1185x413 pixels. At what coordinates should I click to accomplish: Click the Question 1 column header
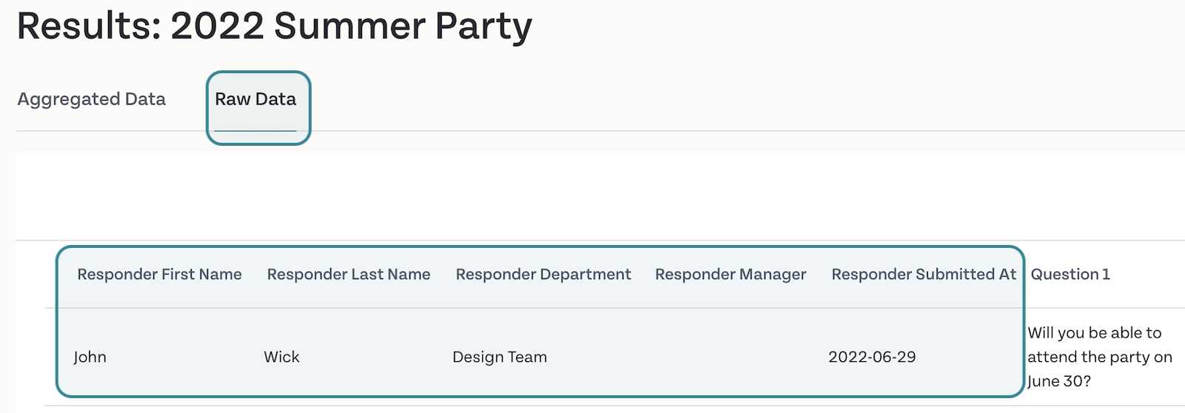[1070, 275]
